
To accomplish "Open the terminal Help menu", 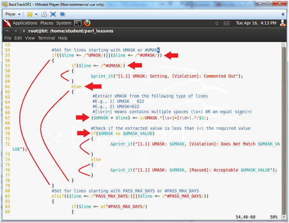I will 63,38.
